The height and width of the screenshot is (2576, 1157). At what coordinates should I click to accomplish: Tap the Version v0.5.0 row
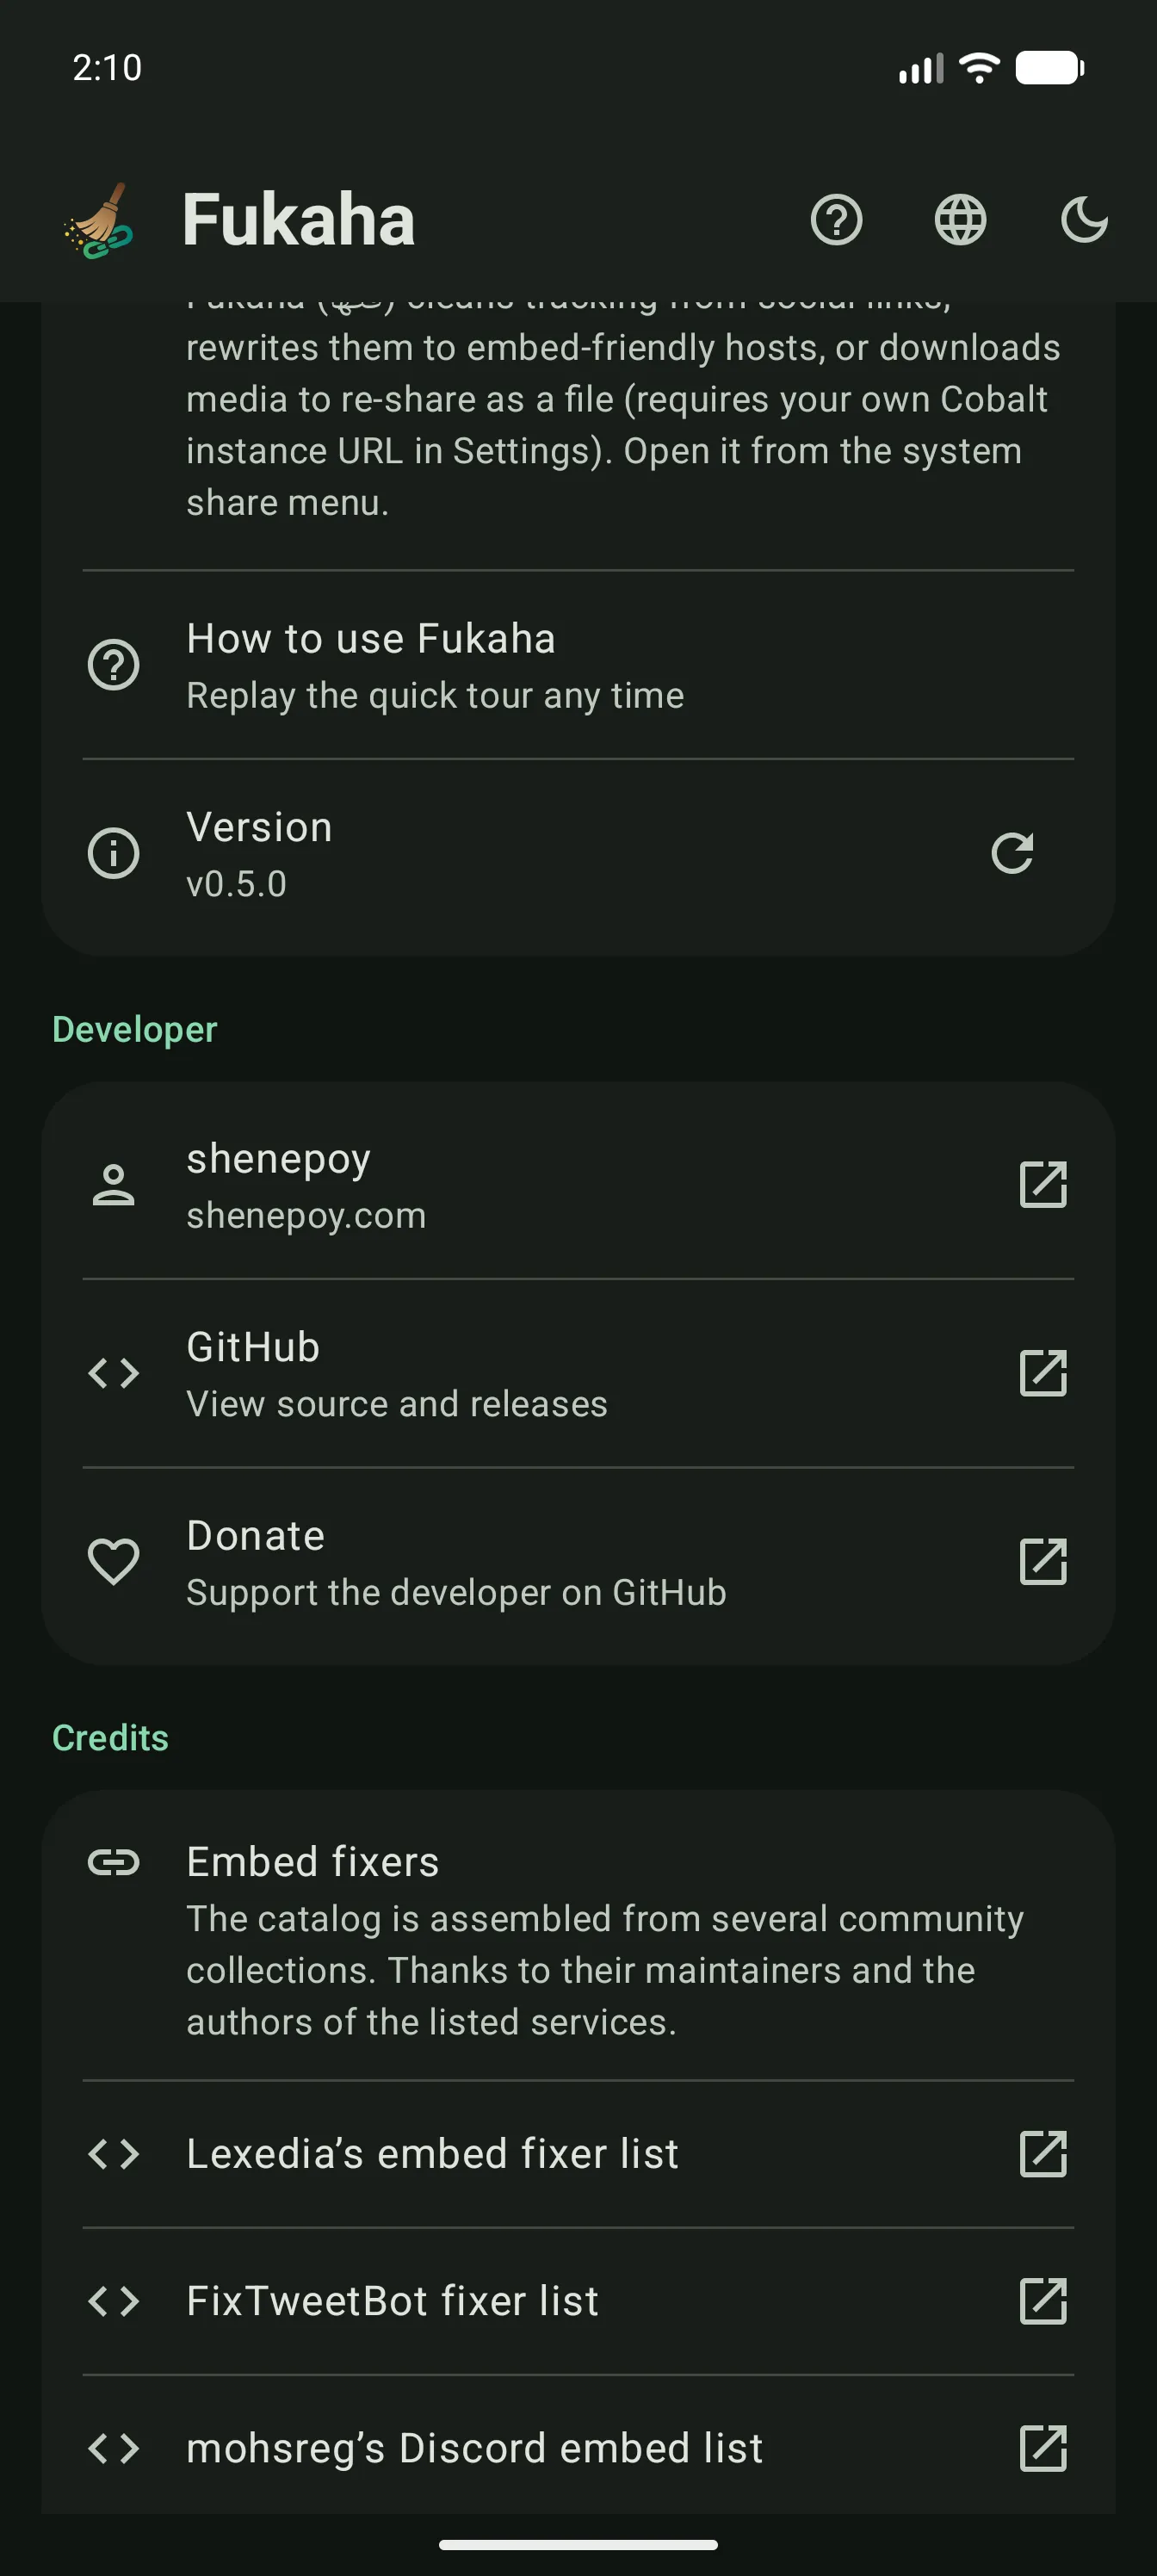[578, 854]
